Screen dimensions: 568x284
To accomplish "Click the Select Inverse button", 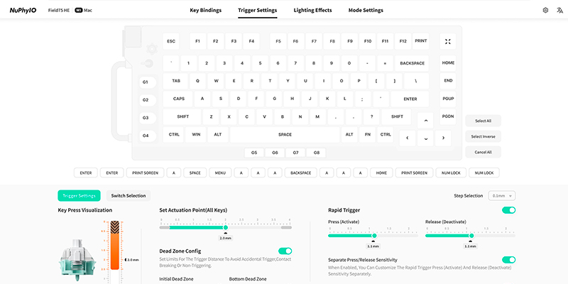I will (483, 136).
